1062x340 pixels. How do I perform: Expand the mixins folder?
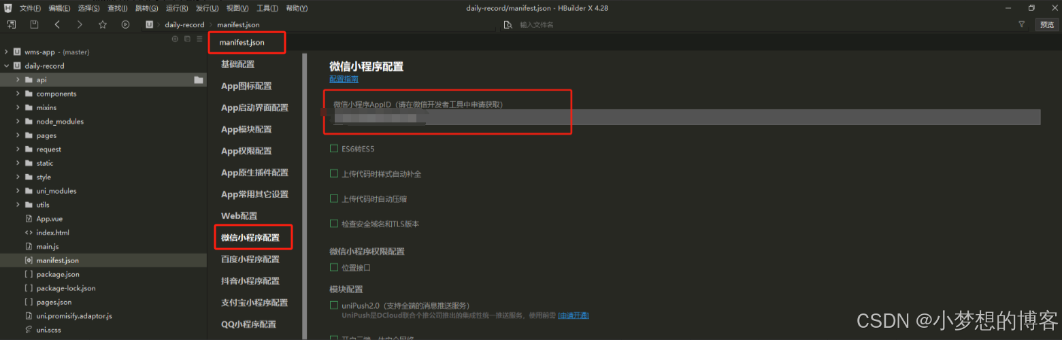18,107
